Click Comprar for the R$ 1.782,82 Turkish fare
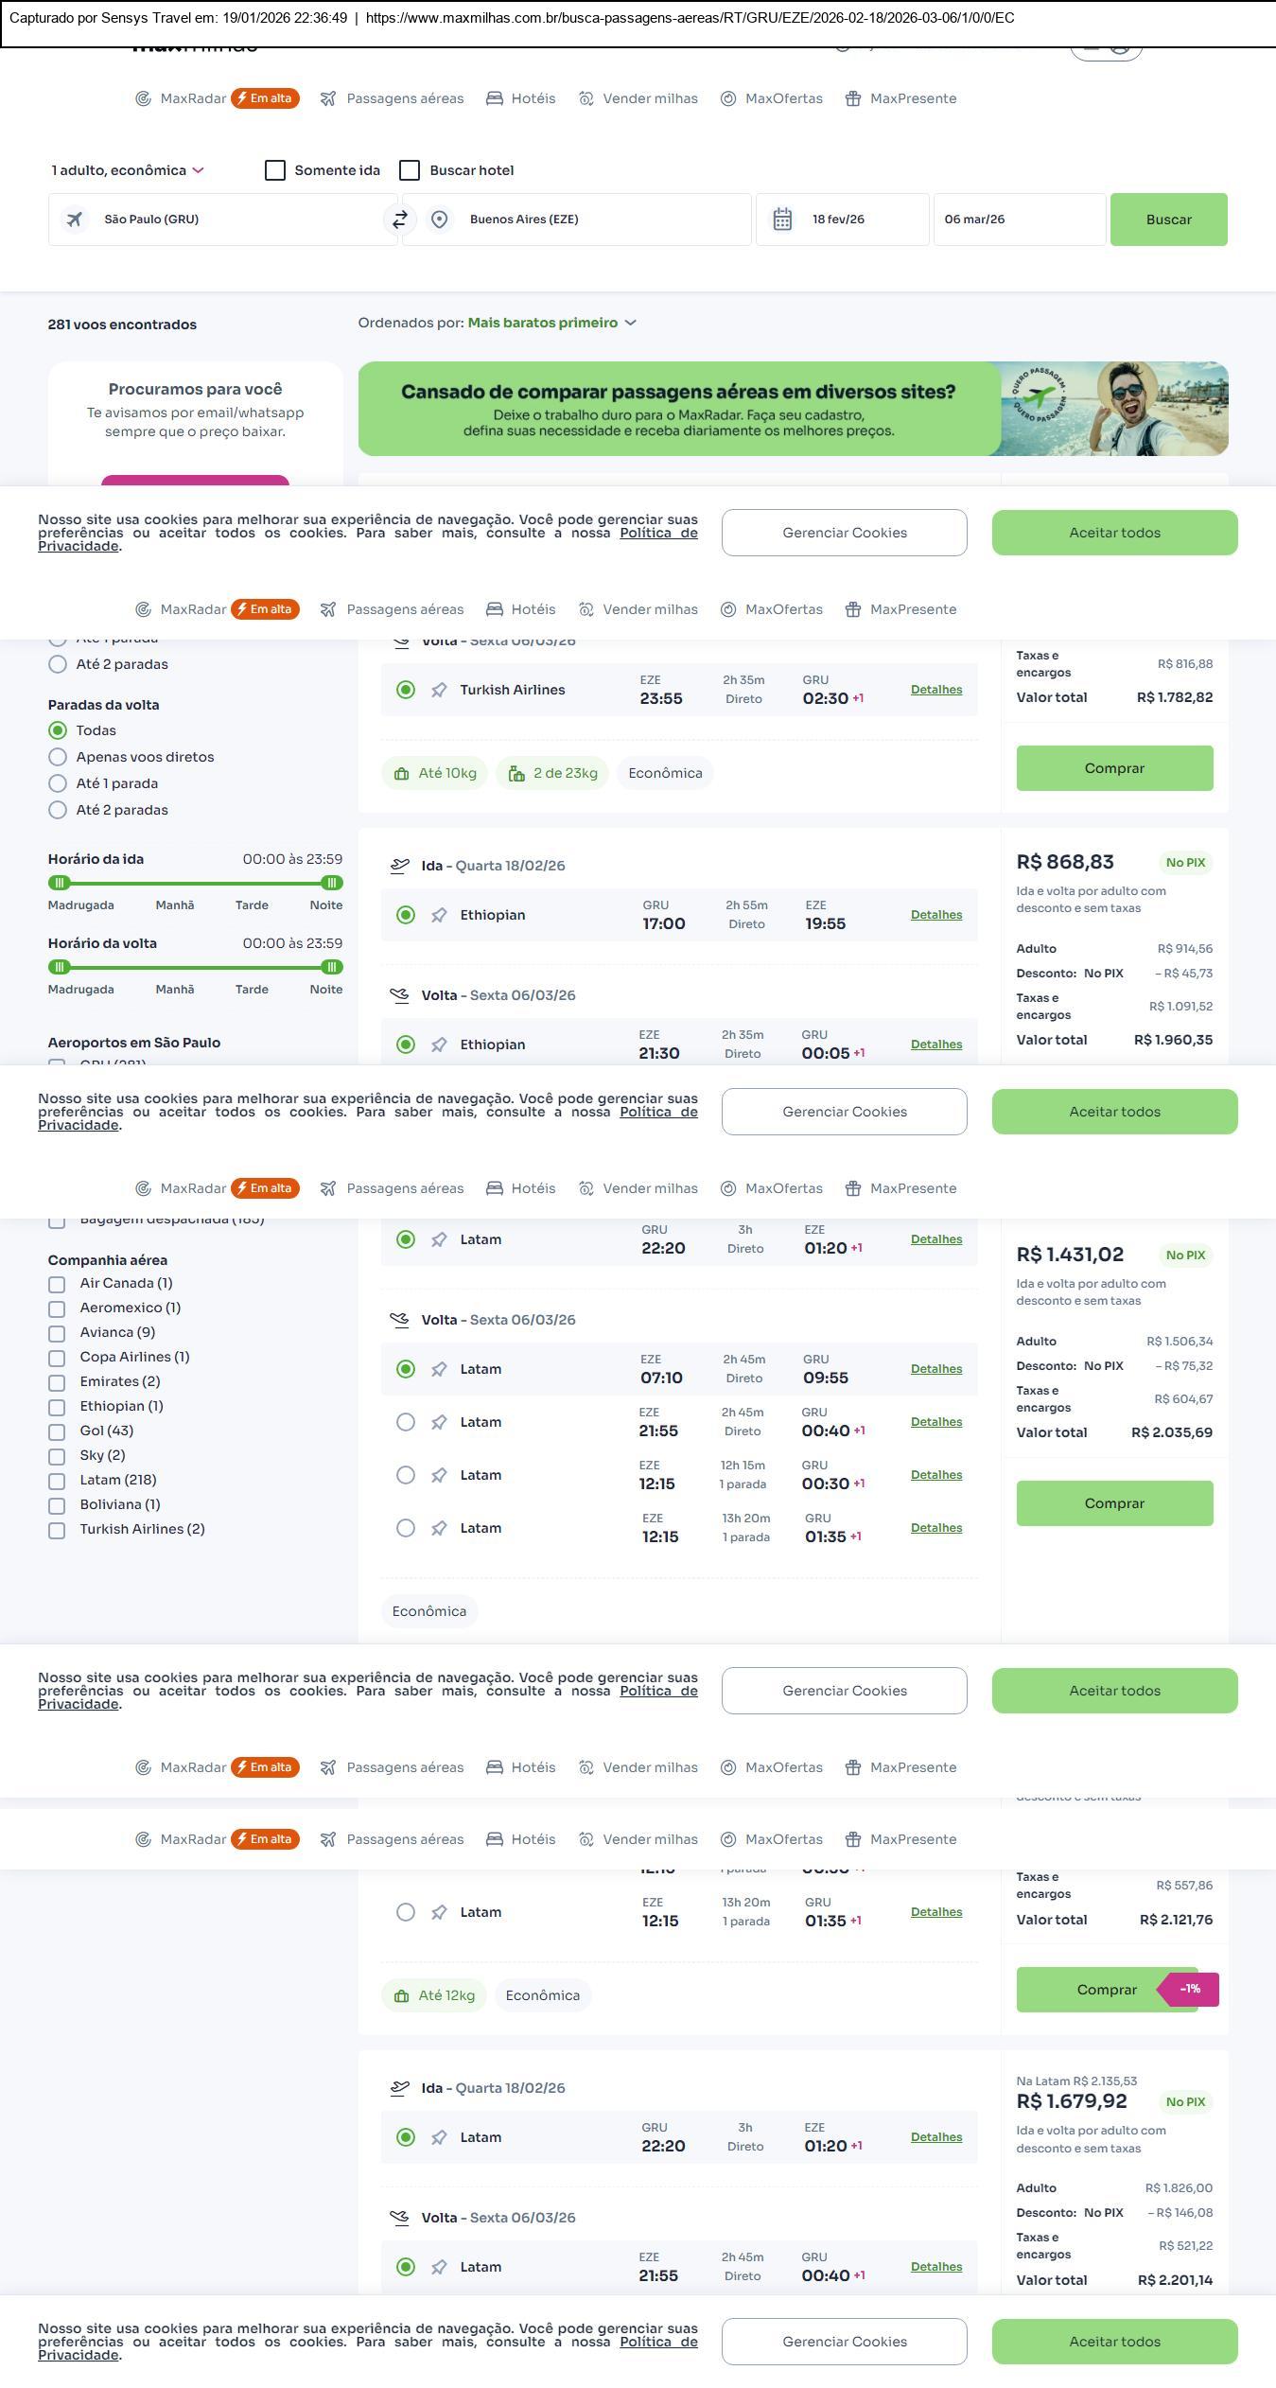Screen dimensions: 1276x2388 pos(1113,768)
